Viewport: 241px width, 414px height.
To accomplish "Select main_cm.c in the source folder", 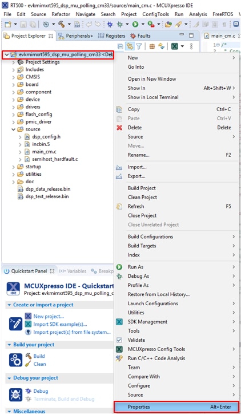I will pos(44,152).
